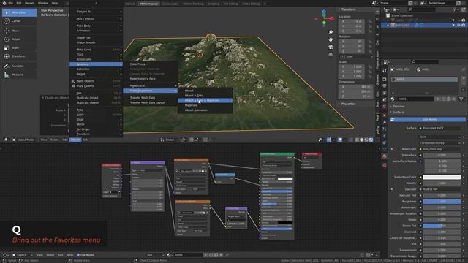Open the outliner filter funnel icon
The width and height of the screenshot is (468, 263).
click(x=455, y=9)
